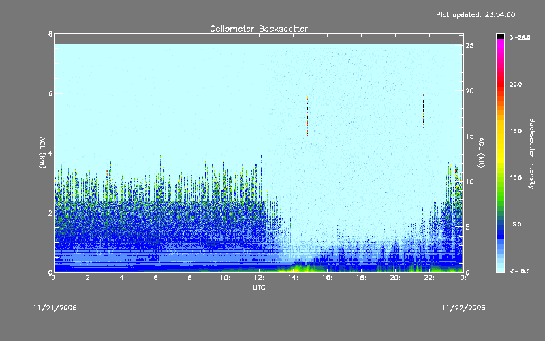Image resolution: width=545 pixels, height=341 pixels.
Task: Click the "UTC" x-axis label
Action: pos(259,287)
